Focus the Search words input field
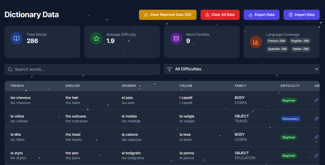Viewport: 325px width, 165px height. pos(82,69)
